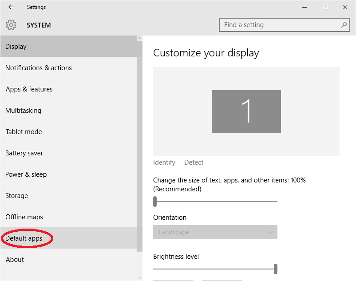This screenshot has height=281, width=356.
Task: Go to Apps & features
Action: [29, 89]
